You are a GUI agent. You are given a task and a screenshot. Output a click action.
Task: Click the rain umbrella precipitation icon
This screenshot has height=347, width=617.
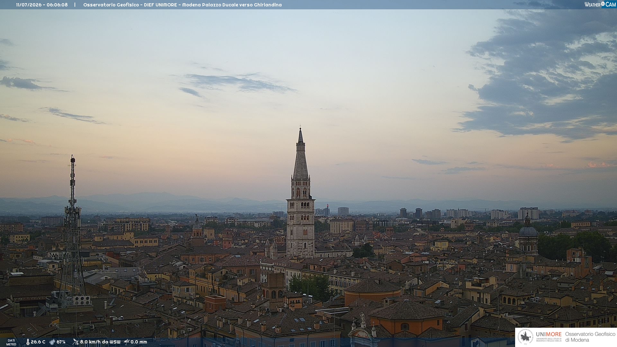pos(127,342)
